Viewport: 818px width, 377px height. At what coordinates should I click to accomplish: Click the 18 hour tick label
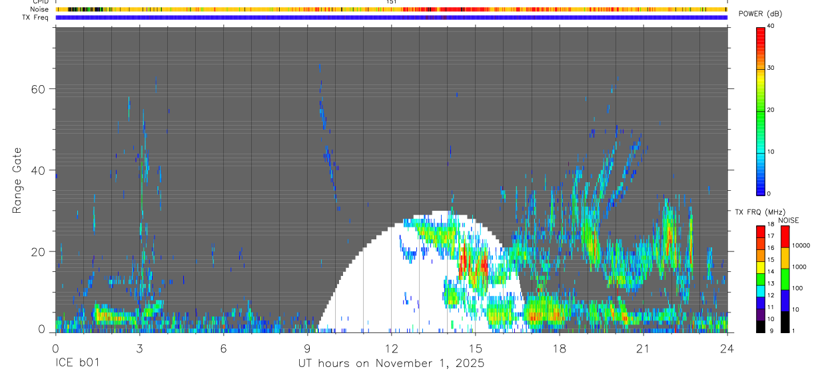560,348
